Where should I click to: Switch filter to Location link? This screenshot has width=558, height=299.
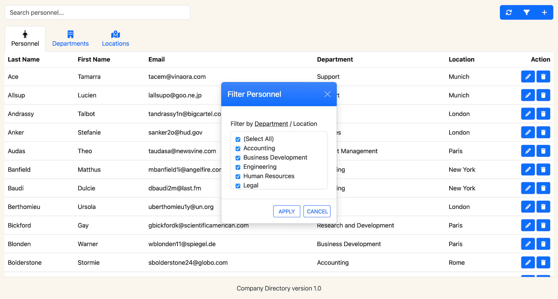click(x=305, y=124)
